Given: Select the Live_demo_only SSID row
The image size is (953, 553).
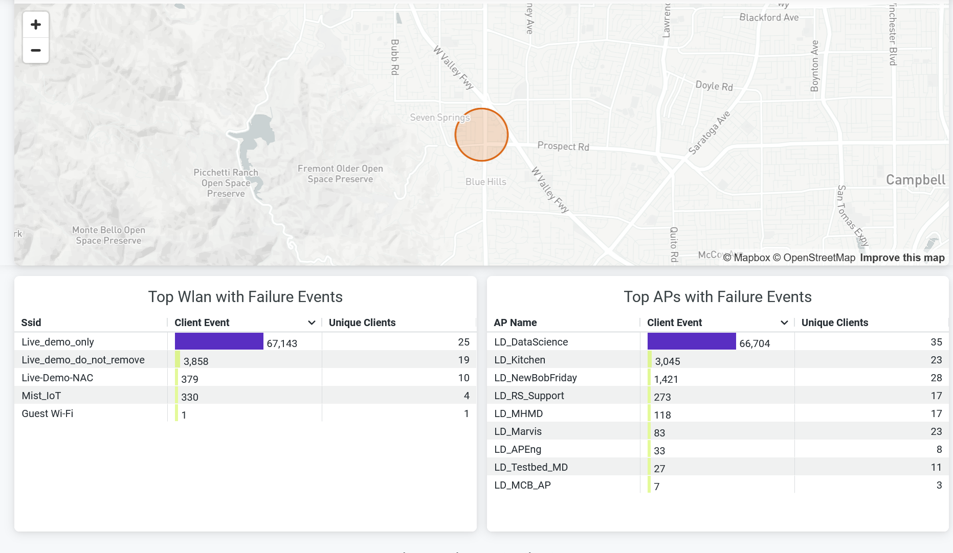Looking at the screenshot, I should [x=58, y=342].
